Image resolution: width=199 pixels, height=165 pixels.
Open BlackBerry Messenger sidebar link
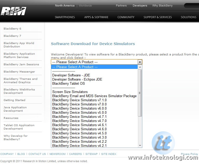[19, 72]
